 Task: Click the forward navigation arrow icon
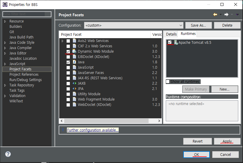[x=226, y=14]
